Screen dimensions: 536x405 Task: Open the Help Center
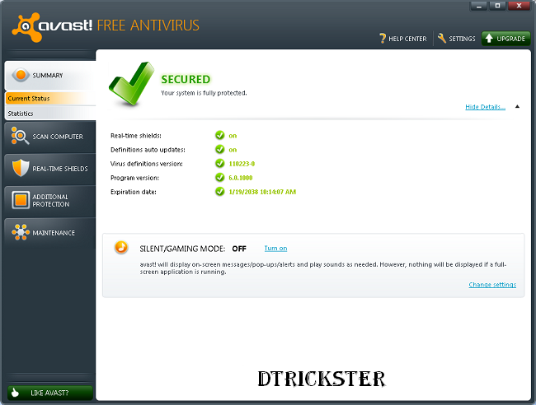click(403, 39)
